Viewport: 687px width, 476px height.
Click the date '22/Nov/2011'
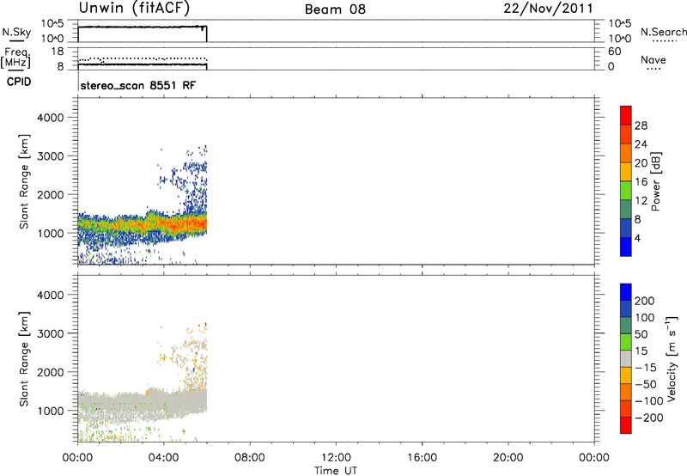pos(548,9)
